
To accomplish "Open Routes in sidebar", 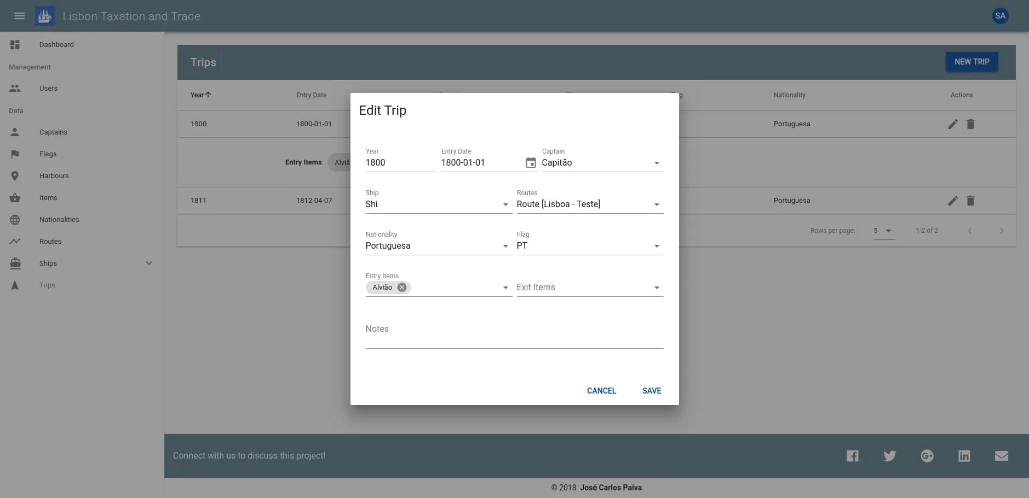I will [x=50, y=242].
